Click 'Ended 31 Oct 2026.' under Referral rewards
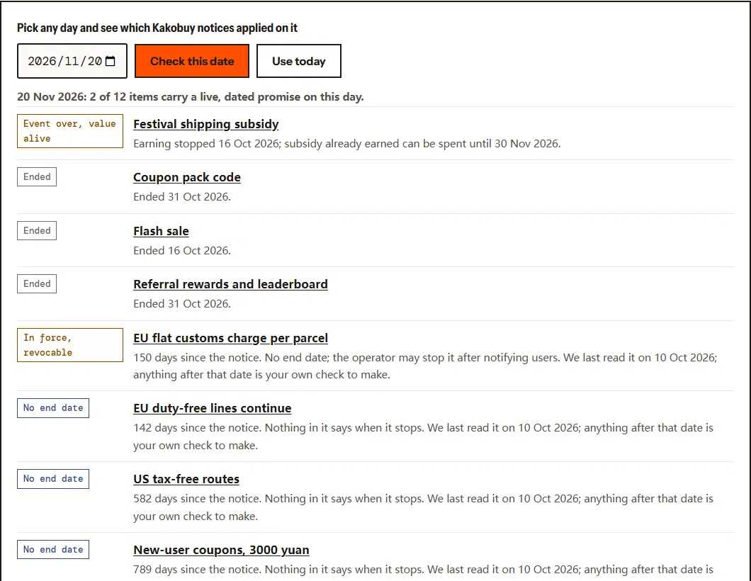 [182, 304]
